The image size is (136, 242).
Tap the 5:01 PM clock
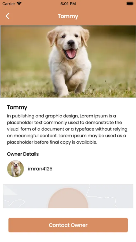coord(68,4)
